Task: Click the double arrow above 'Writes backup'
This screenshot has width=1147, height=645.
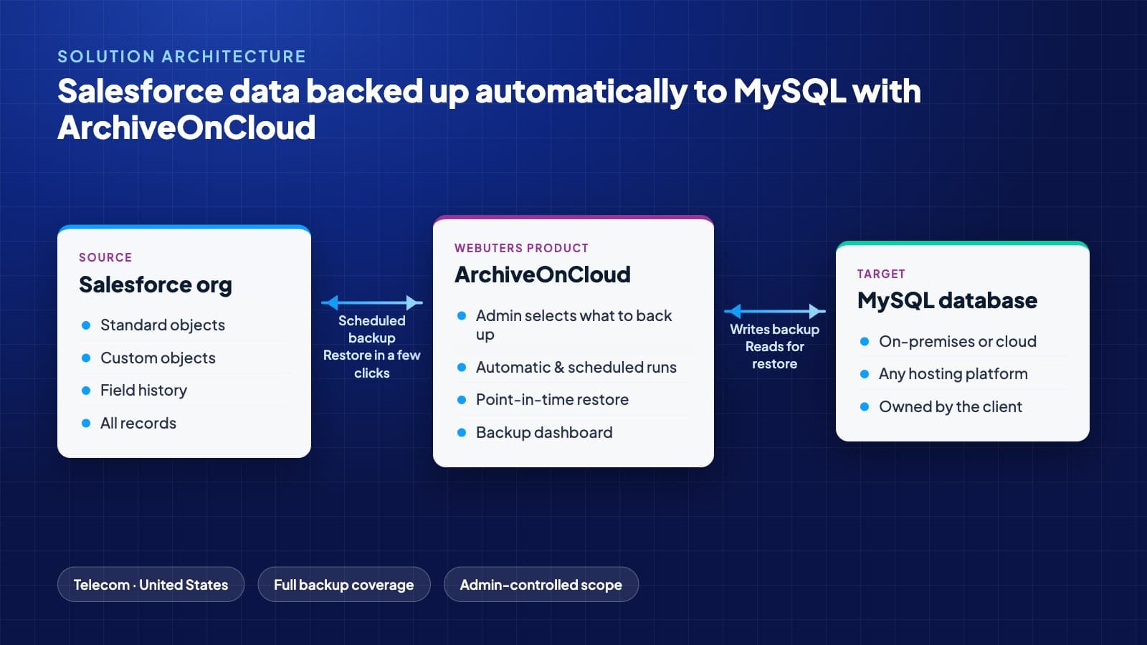Action: pos(775,311)
